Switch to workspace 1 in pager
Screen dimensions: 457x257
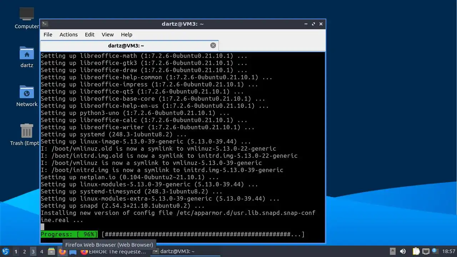[16, 251]
